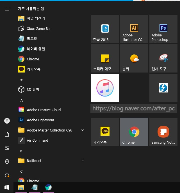Open the Adobe Master Collection CS6 folder
180x193 pixels.
(51, 130)
